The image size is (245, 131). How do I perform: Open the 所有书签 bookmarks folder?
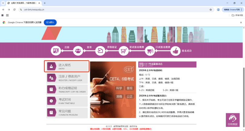[x=237, y=15]
